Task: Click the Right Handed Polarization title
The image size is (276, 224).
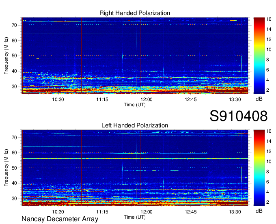Action: (x=135, y=13)
